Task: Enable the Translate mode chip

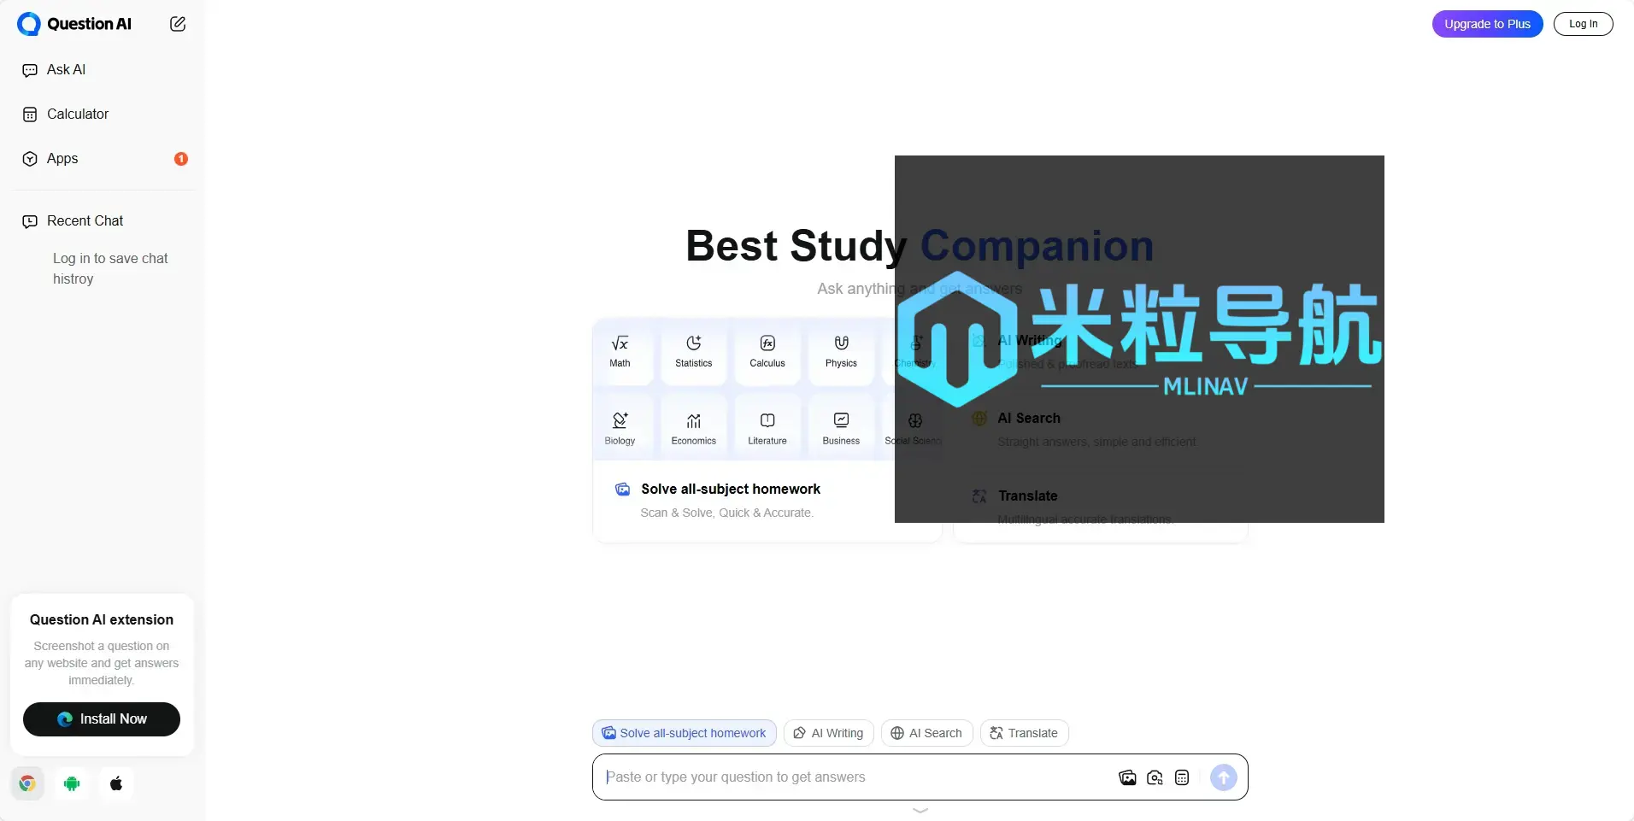Action: coord(1024,733)
